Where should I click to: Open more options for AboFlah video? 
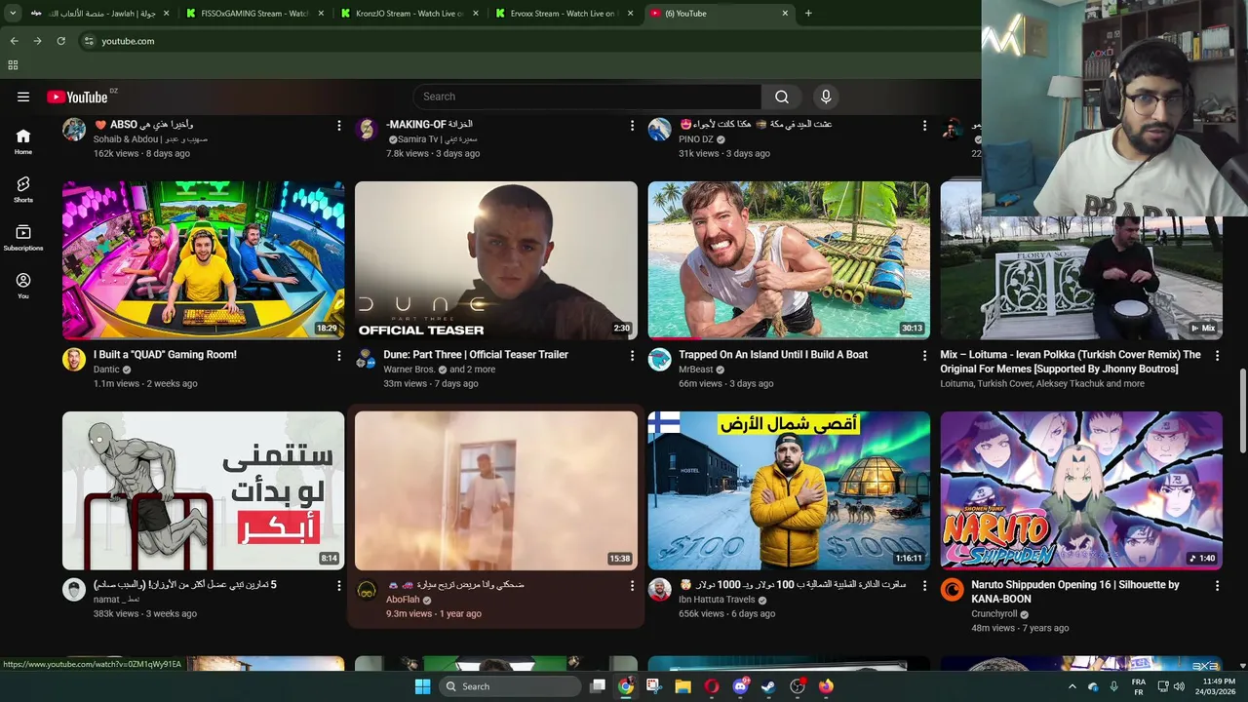[632, 586]
